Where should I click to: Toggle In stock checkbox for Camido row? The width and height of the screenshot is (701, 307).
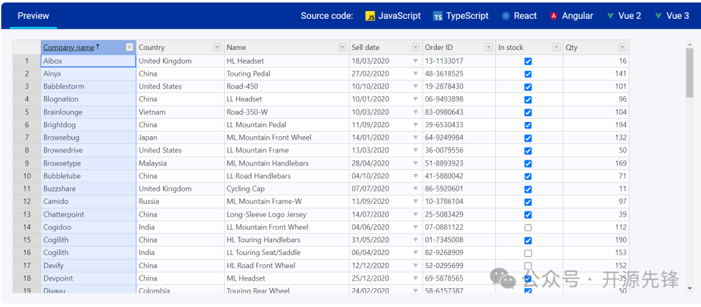[x=528, y=202]
